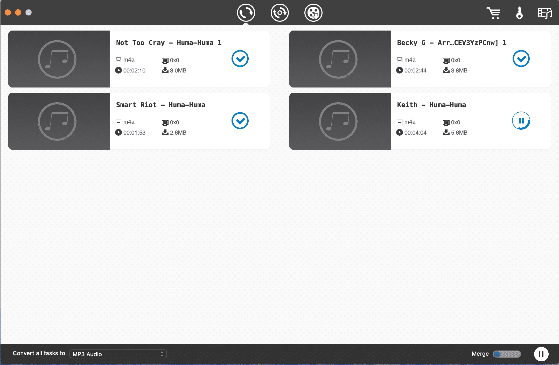The image size is (559, 365).
Task: Open the media library icon
Action: click(x=545, y=13)
